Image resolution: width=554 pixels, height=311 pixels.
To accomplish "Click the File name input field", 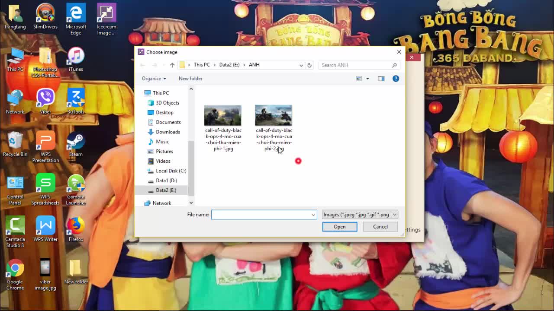I will (264, 215).
